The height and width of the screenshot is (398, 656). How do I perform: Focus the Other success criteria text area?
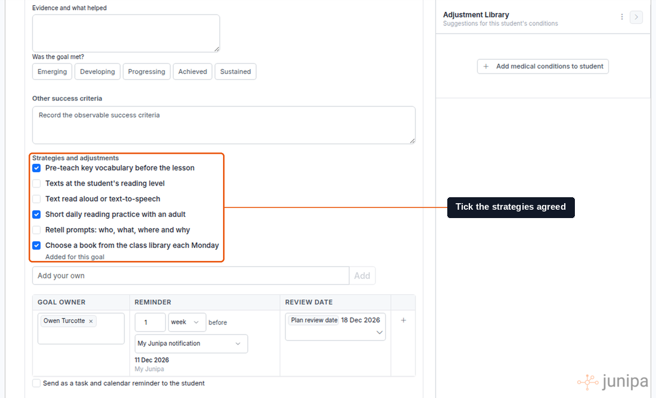[224, 125]
